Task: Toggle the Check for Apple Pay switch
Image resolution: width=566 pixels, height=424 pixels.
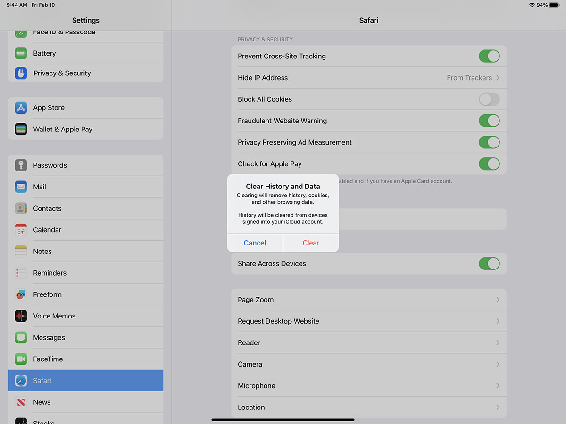Action: pos(489,164)
